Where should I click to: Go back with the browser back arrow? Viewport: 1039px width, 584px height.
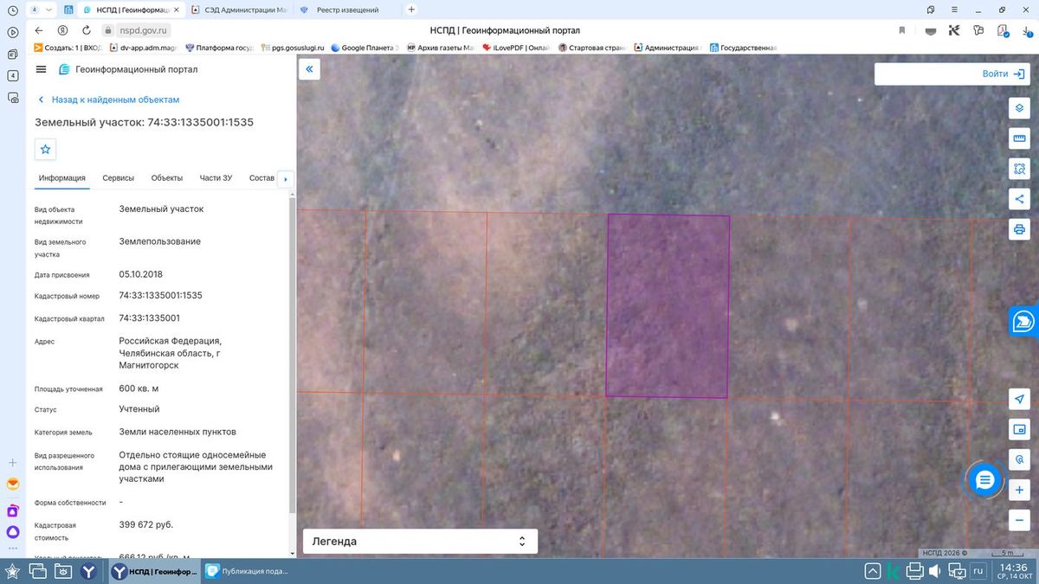(39, 30)
